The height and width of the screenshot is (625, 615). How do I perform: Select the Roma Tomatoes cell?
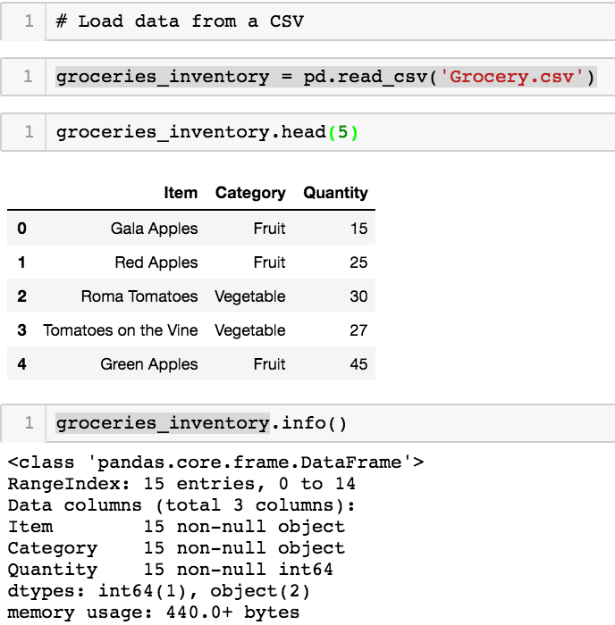[x=139, y=296]
